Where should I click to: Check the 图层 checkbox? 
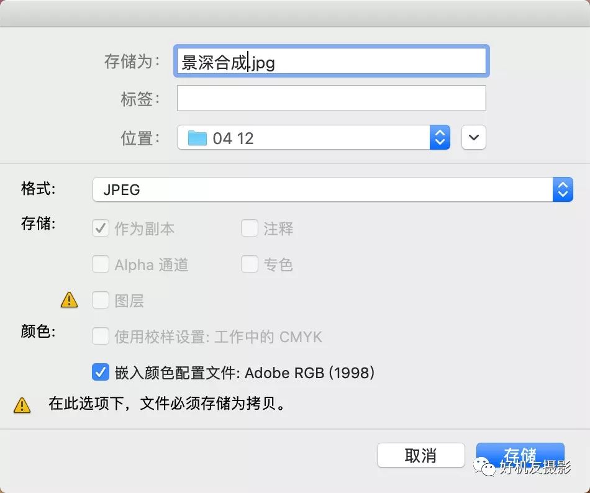point(101,300)
